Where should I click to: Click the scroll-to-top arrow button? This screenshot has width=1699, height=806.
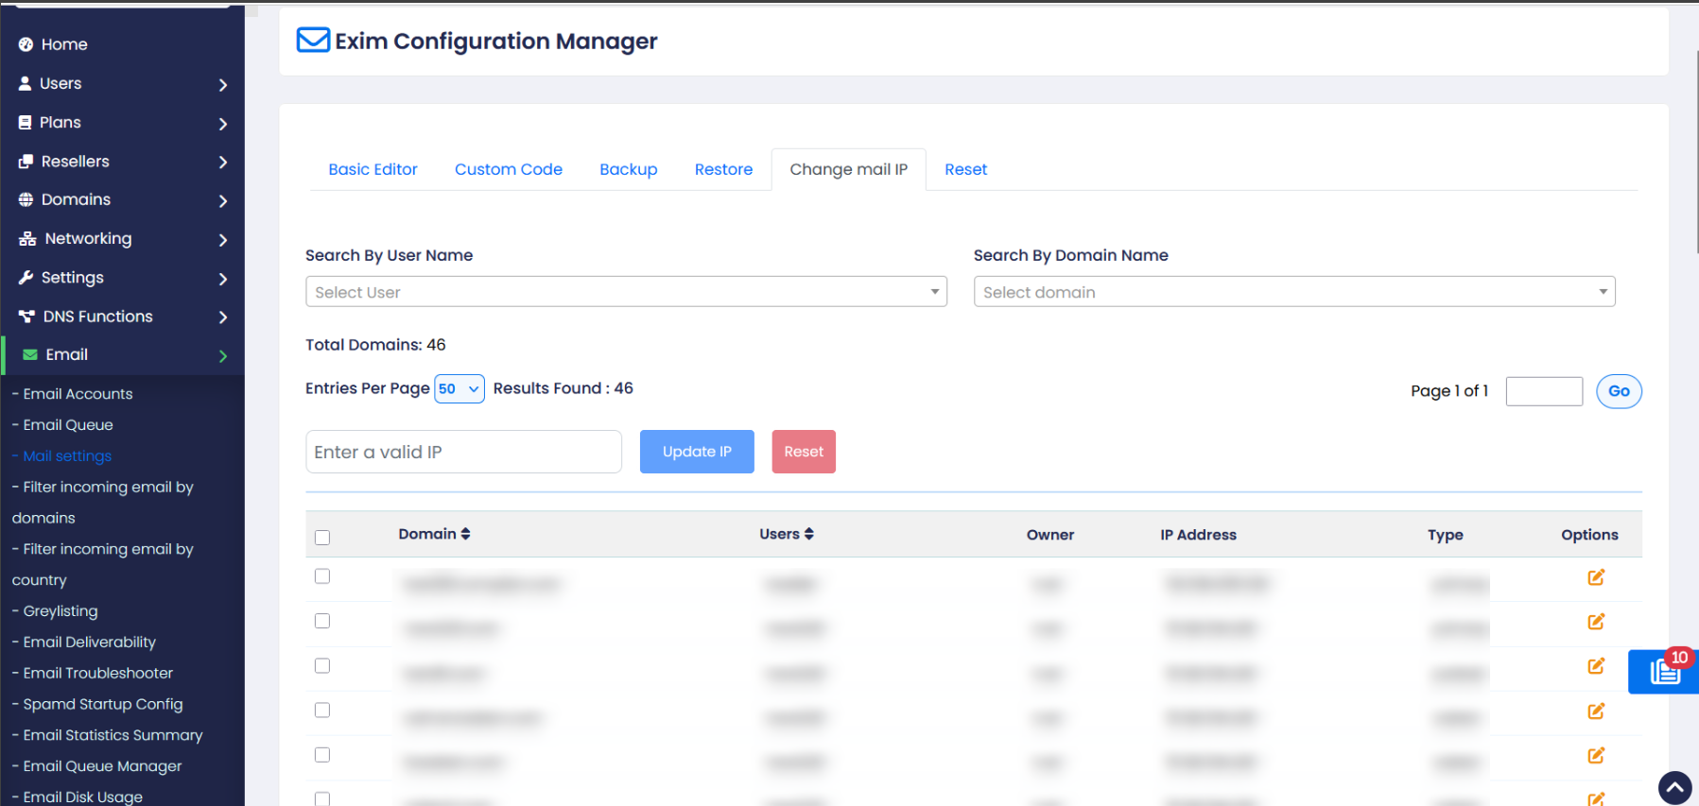pos(1674,787)
